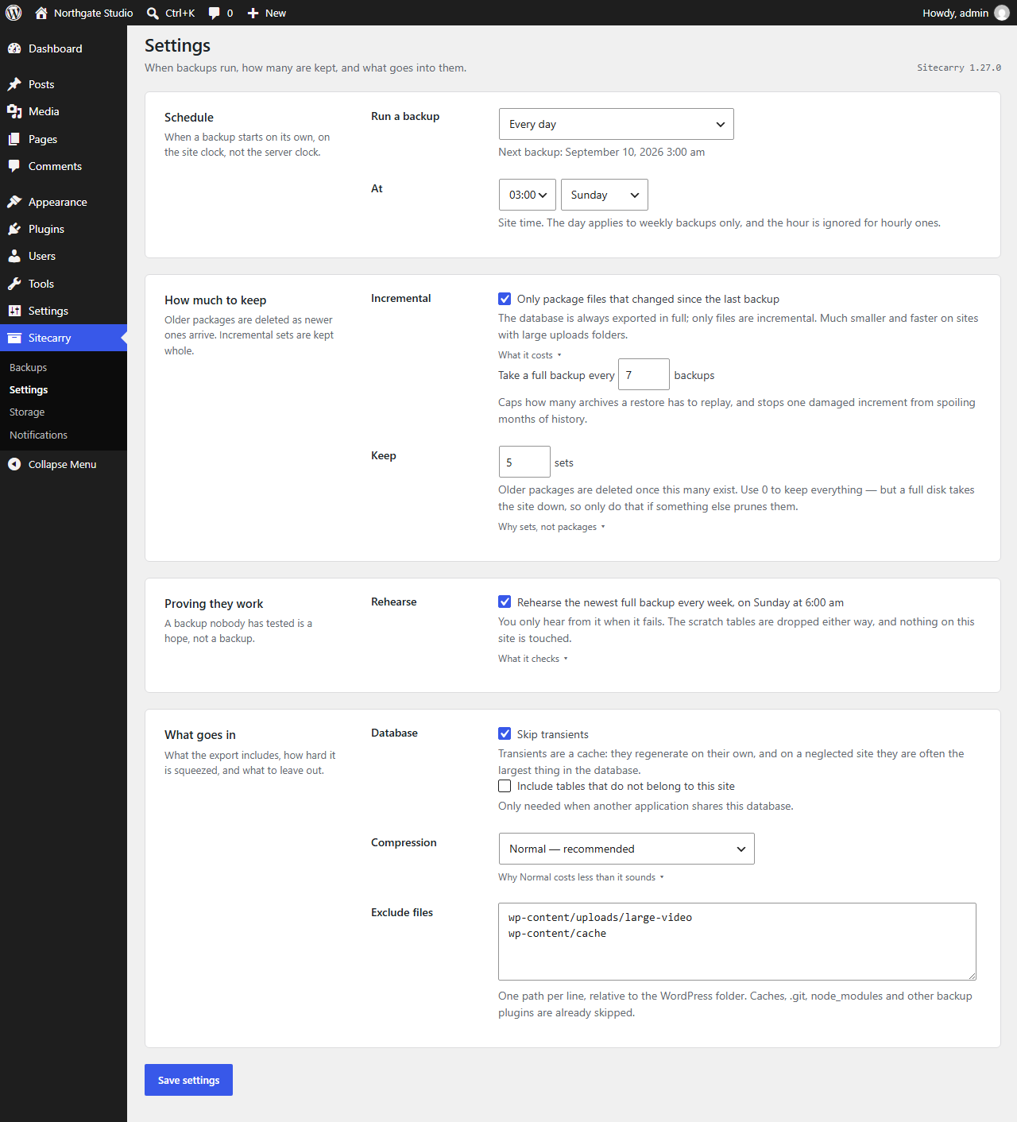Click the comments bubble icon in toolbar
The image size is (1017, 1122).
[x=214, y=14]
